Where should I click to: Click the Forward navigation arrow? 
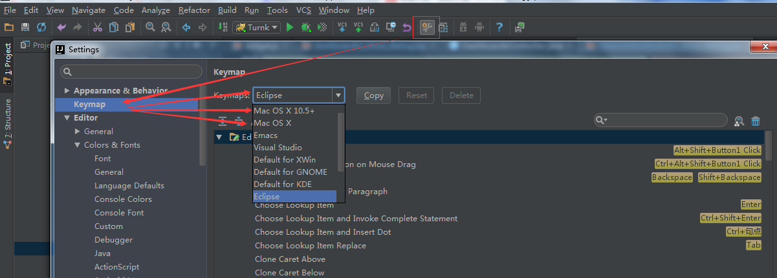point(202,27)
